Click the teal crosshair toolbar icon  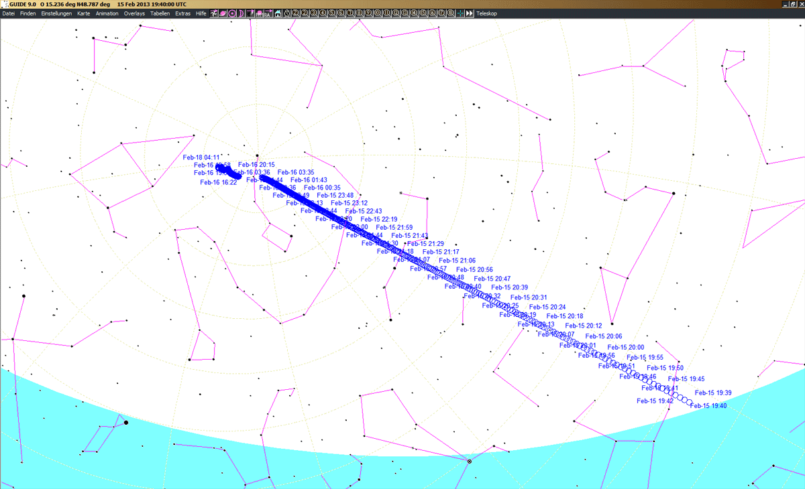tap(460, 13)
